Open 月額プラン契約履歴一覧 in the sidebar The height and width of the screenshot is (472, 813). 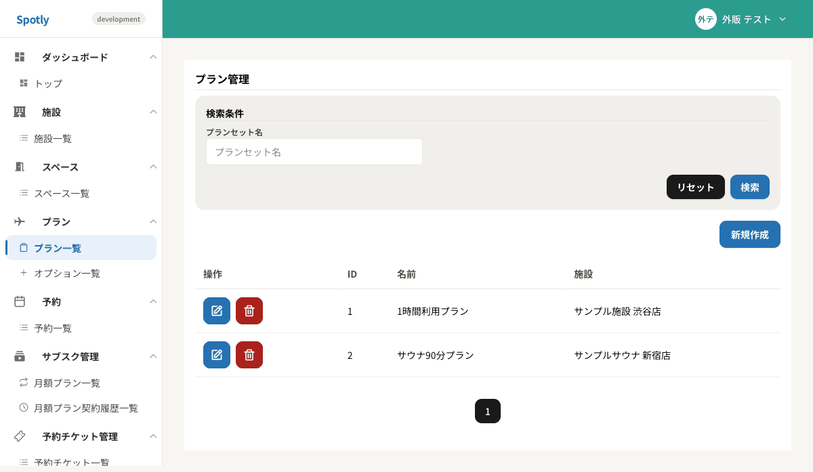tap(81, 408)
